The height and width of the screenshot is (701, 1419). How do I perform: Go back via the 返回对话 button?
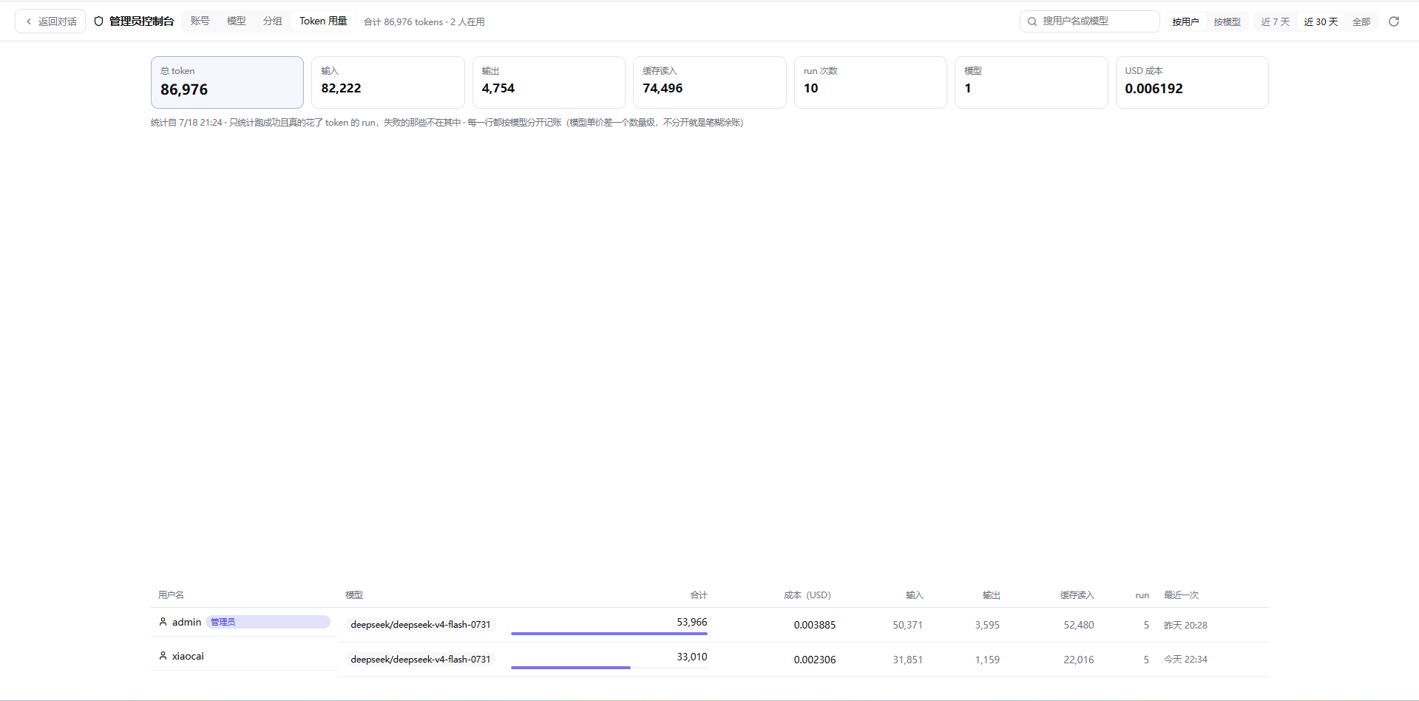pyautogui.click(x=50, y=21)
